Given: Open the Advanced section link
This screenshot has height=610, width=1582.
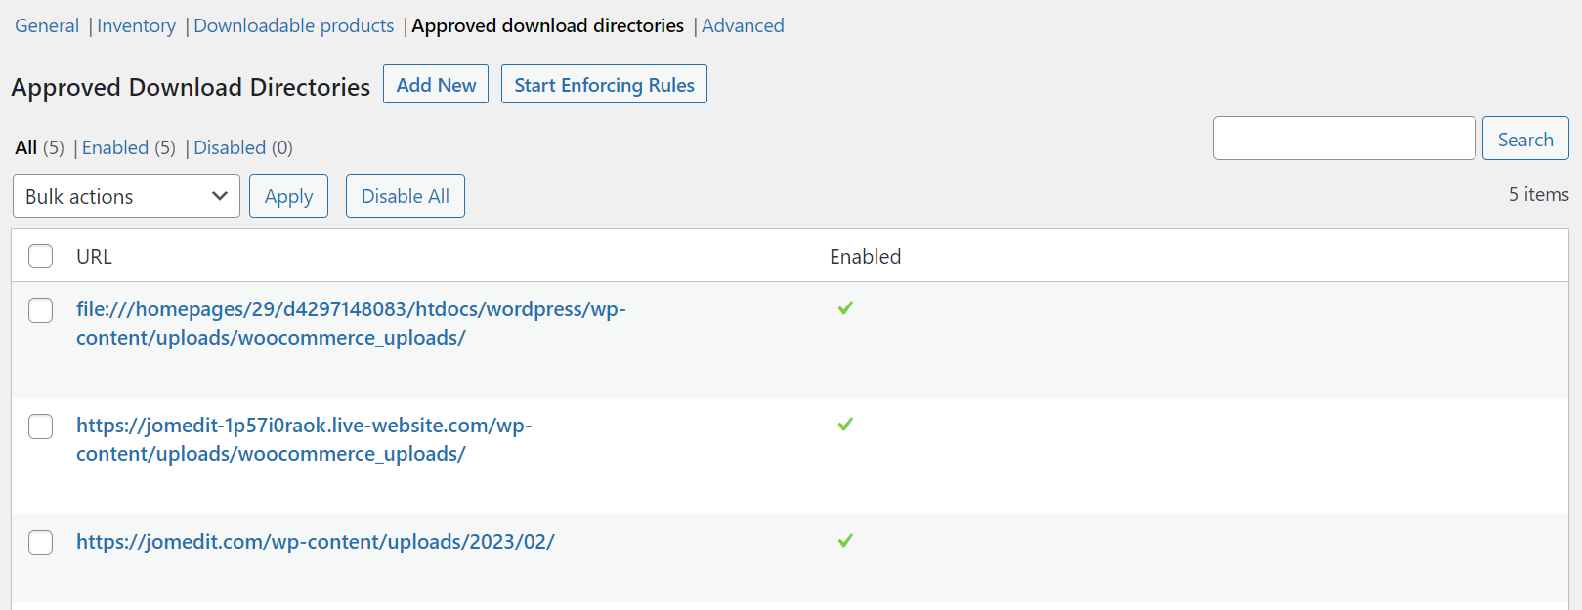Looking at the screenshot, I should [743, 25].
